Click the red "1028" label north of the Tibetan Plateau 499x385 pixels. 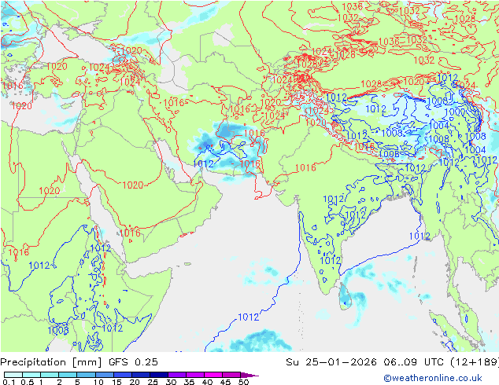coord(371,84)
